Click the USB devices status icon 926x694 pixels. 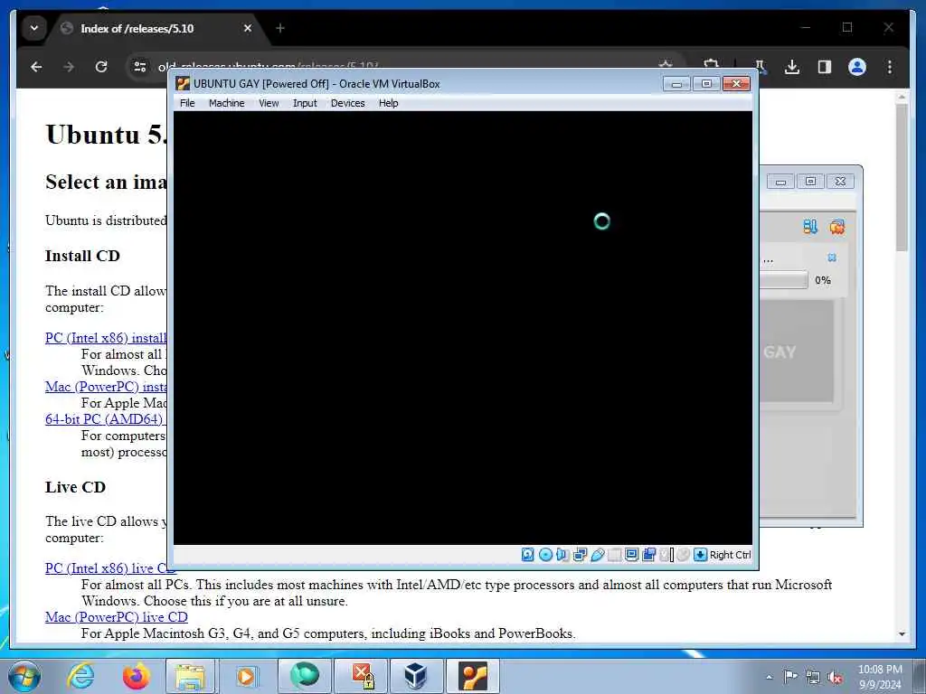pyautogui.click(x=597, y=555)
